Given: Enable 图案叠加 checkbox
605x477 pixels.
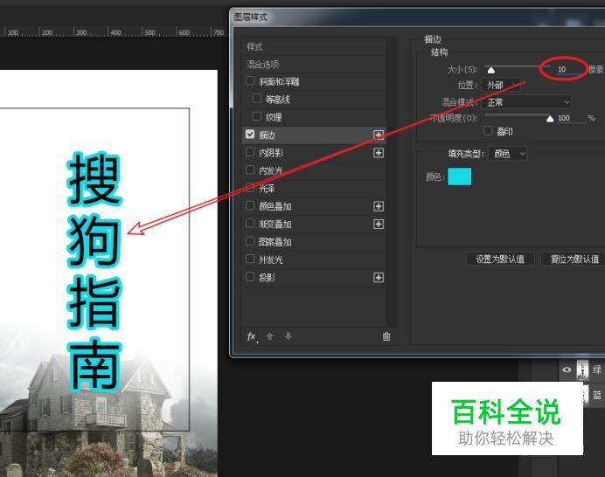Looking at the screenshot, I should coord(250,241).
